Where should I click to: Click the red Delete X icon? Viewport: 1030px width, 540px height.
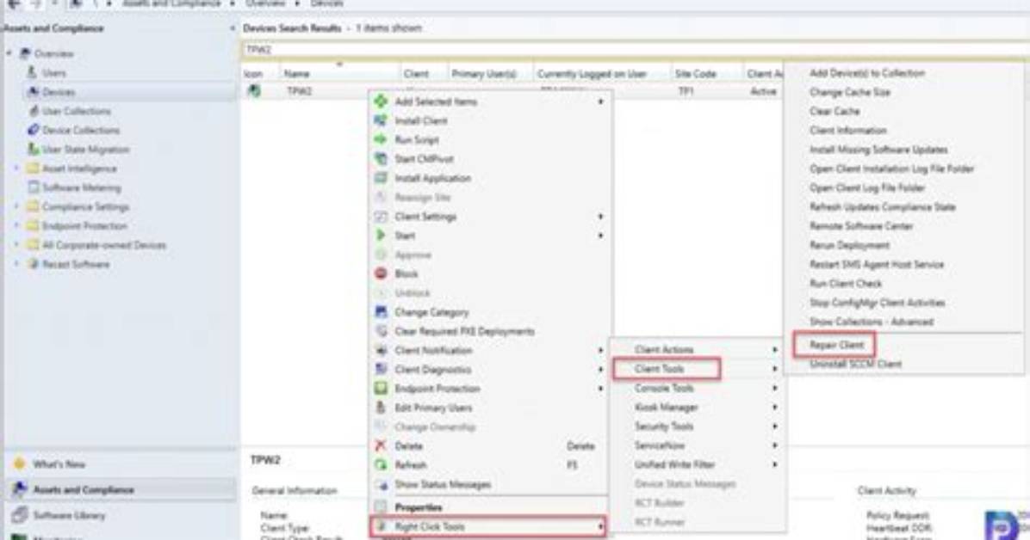click(x=381, y=445)
